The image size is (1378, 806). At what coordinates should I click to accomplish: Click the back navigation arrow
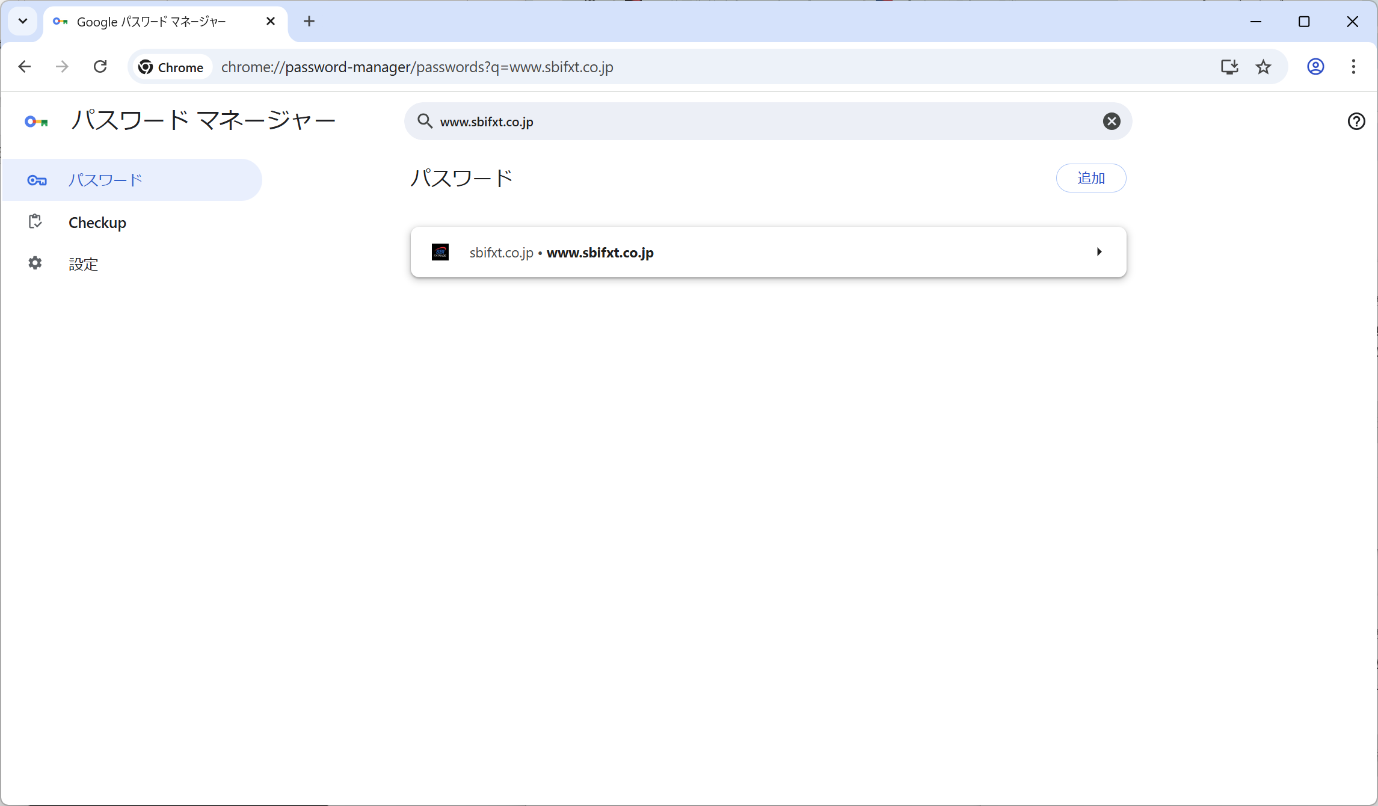(x=24, y=66)
